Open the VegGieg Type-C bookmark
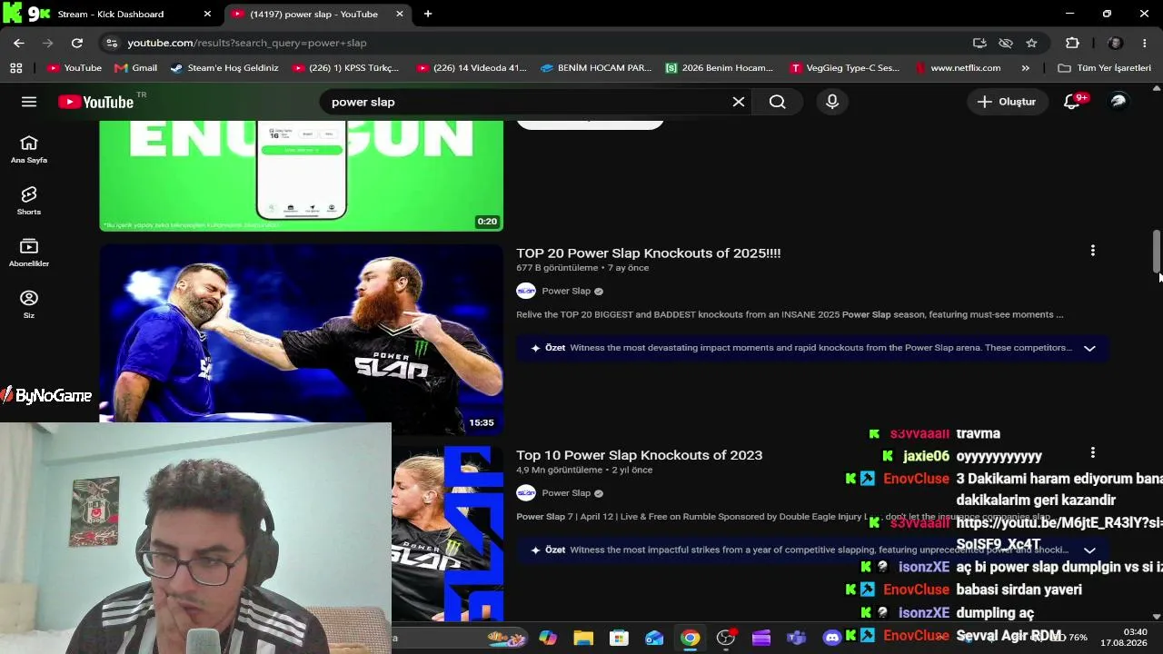The height and width of the screenshot is (654, 1163). point(845,68)
